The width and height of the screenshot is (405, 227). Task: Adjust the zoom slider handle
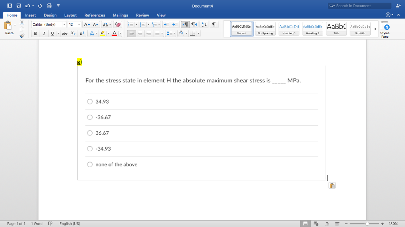point(367,224)
